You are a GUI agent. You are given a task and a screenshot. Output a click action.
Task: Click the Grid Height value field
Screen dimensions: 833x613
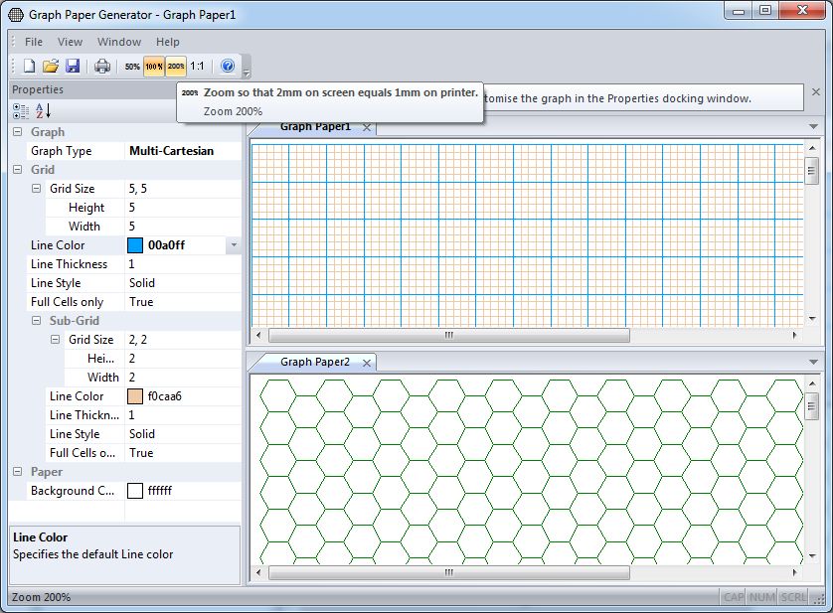[x=184, y=208]
